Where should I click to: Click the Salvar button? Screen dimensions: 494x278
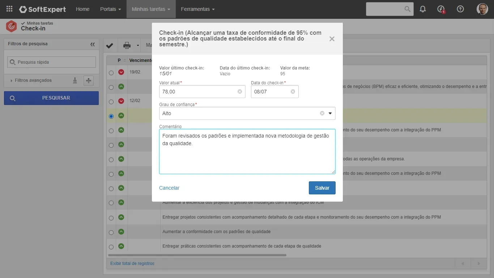[x=322, y=188]
